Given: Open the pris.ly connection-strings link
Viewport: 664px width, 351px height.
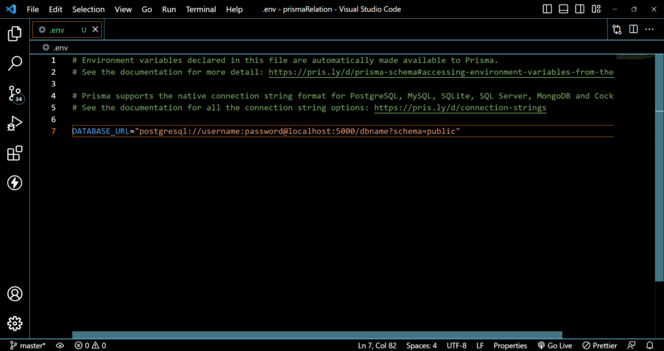Looking at the screenshot, I should coord(460,108).
